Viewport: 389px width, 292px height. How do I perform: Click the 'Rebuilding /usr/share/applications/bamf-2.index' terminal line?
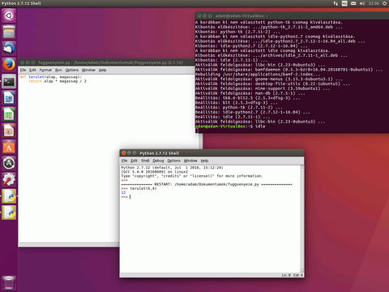tap(258, 75)
